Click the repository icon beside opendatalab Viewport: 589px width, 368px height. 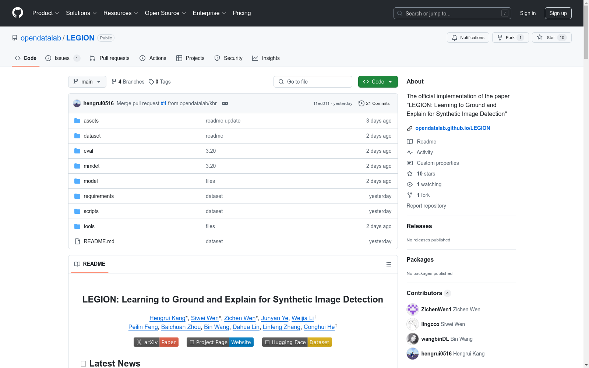click(x=15, y=38)
